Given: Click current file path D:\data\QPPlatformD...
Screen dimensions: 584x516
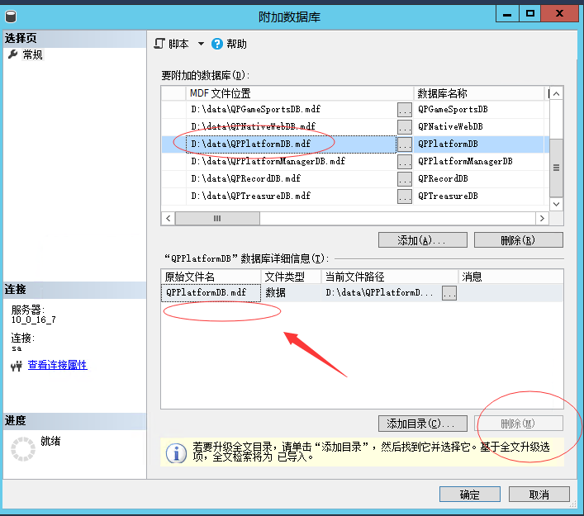Looking at the screenshot, I should point(381,292).
